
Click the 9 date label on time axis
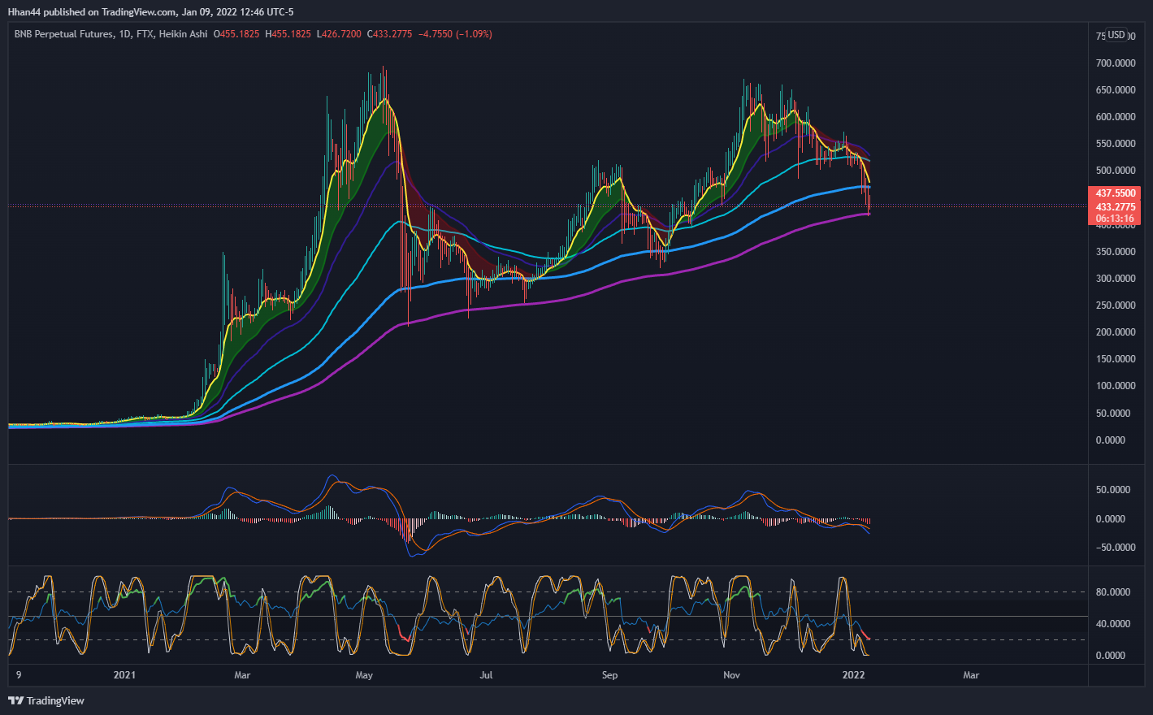[19, 675]
